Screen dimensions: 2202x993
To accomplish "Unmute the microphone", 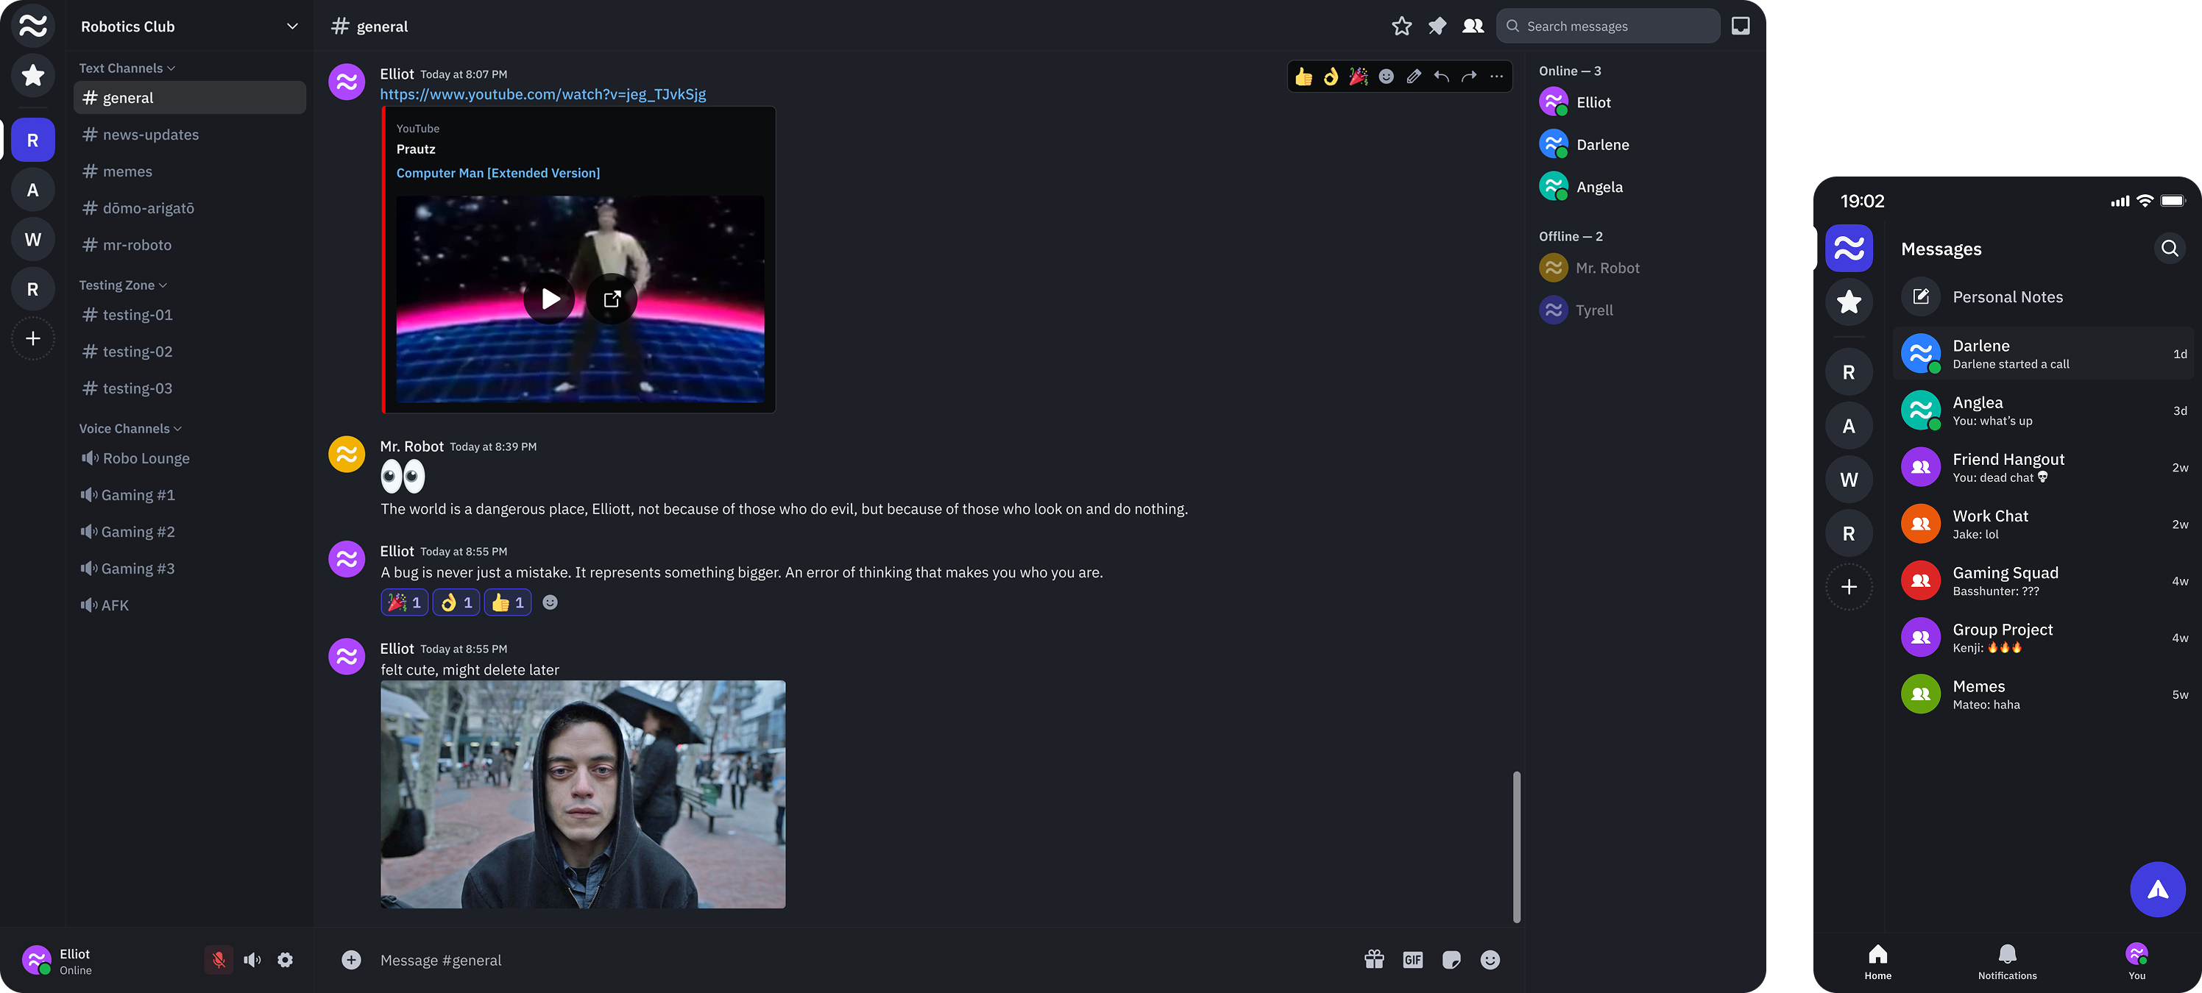I will pyautogui.click(x=219, y=960).
